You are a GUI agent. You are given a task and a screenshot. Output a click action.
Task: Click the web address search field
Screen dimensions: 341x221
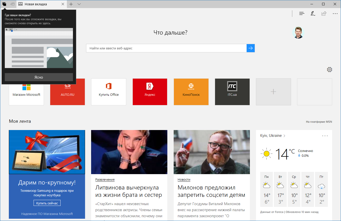pos(166,48)
